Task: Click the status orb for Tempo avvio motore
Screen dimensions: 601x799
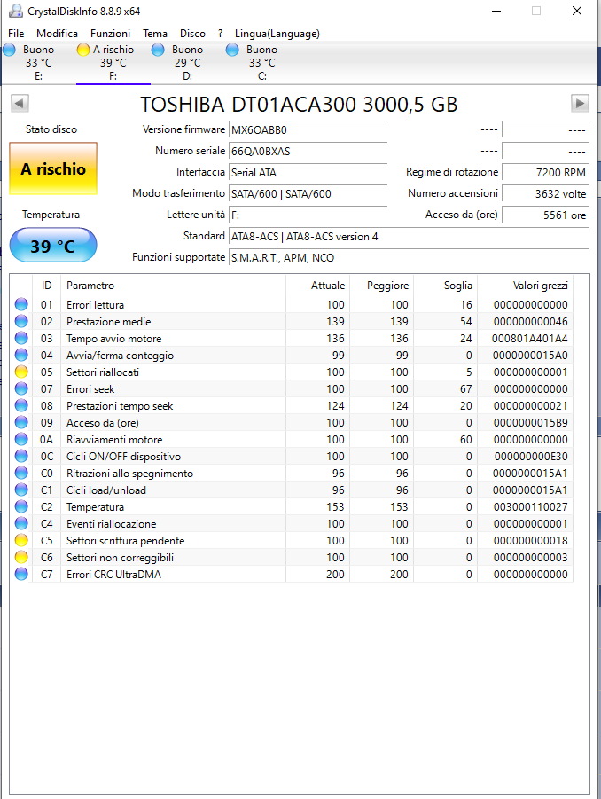Action: pyautogui.click(x=21, y=338)
